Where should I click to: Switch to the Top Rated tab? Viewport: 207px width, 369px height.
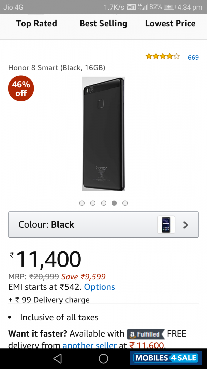pos(36,24)
